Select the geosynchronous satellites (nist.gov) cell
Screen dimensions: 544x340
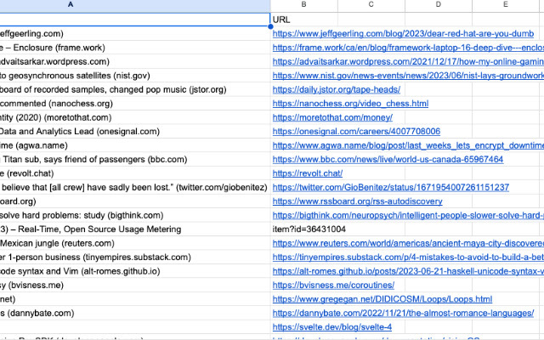[x=135, y=76]
